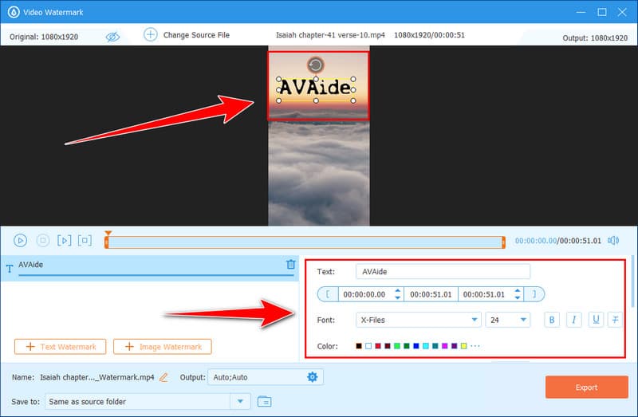
Task: Increase the end time with up arrow
Action: coord(517,291)
